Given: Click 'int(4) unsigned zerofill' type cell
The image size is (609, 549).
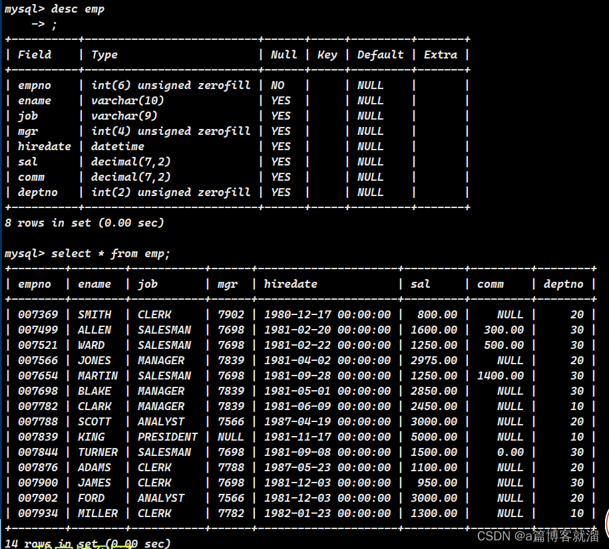Looking at the screenshot, I should click(171, 131).
